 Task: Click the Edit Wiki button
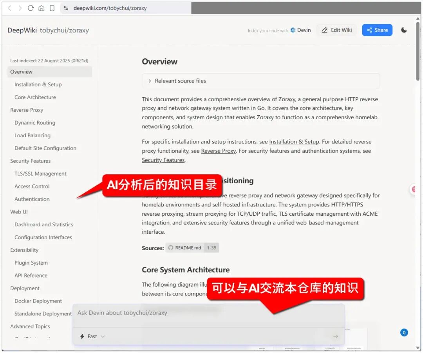click(337, 30)
